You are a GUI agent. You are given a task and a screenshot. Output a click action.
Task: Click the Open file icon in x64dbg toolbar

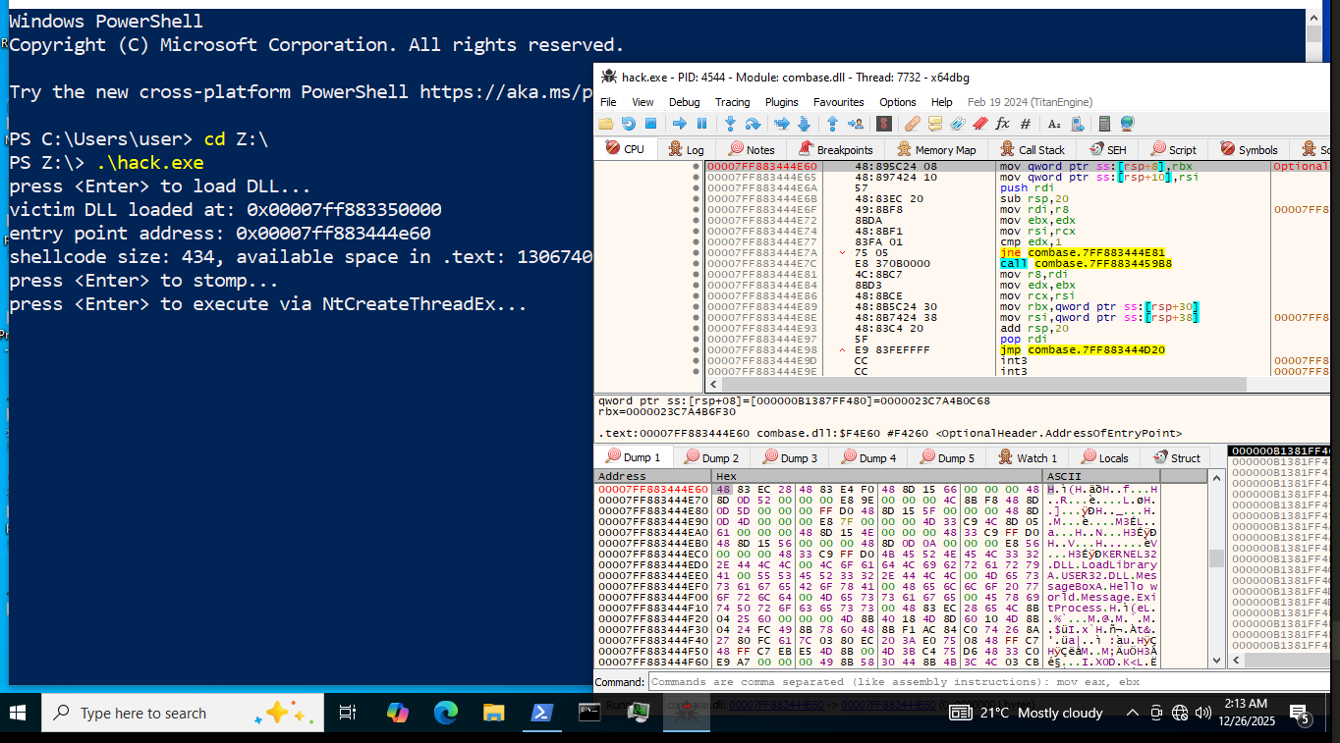pos(606,124)
